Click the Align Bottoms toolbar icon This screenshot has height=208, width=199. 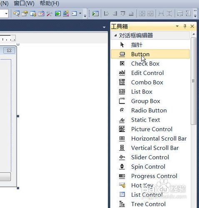(131, 13)
